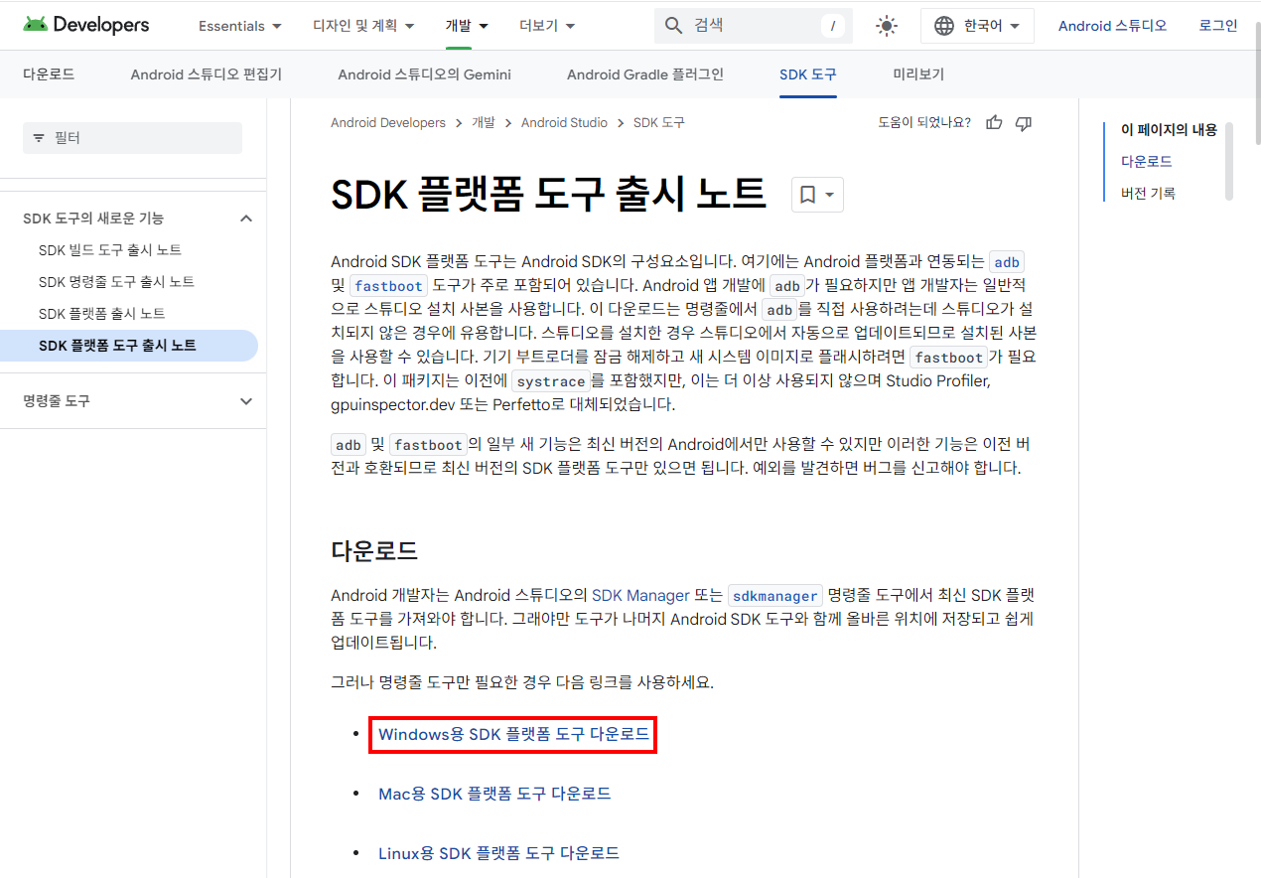Open SDK 빌드 도구 출시 노트 in sidebar
1261x878 pixels.
click(x=110, y=250)
